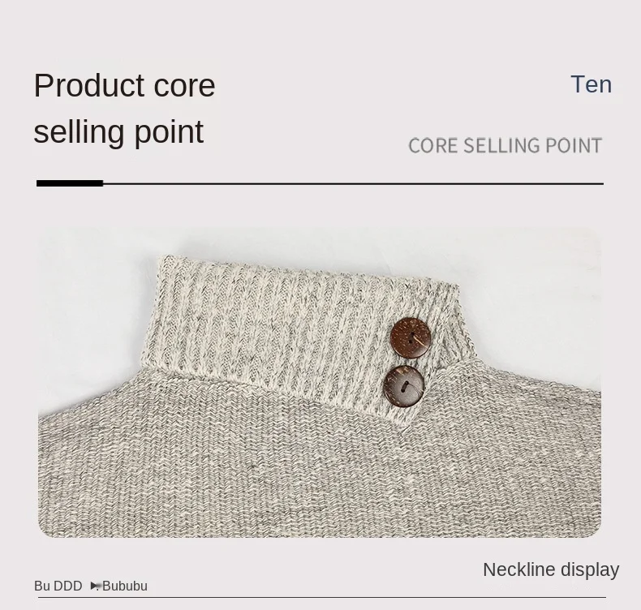Click the slit hole of the bottom button
The image size is (641, 610).
(405, 386)
